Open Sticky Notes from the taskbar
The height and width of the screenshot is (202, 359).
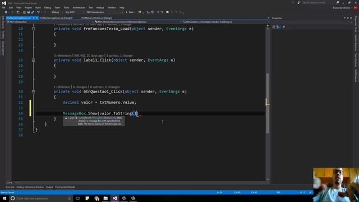point(88,198)
